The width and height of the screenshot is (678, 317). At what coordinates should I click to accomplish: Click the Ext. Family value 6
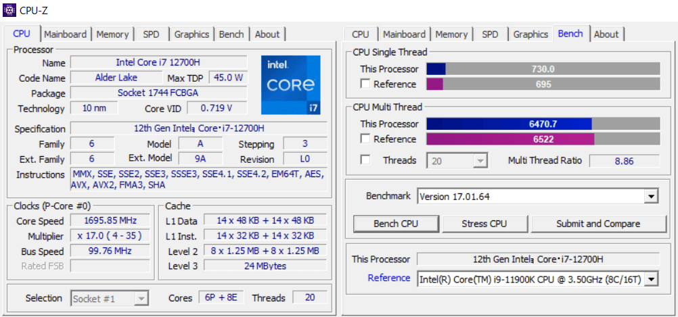pyautogui.click(x=92, y=158)
